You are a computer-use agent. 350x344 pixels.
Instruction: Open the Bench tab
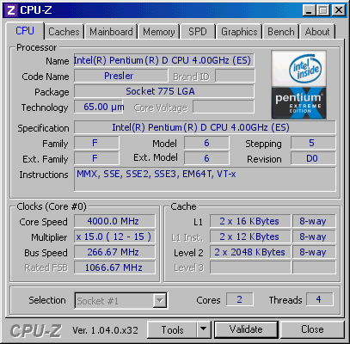(281, 32)
